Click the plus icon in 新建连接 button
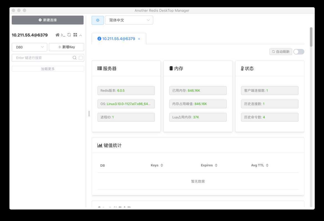The image size is (324, 221). [x=40, y=20]
